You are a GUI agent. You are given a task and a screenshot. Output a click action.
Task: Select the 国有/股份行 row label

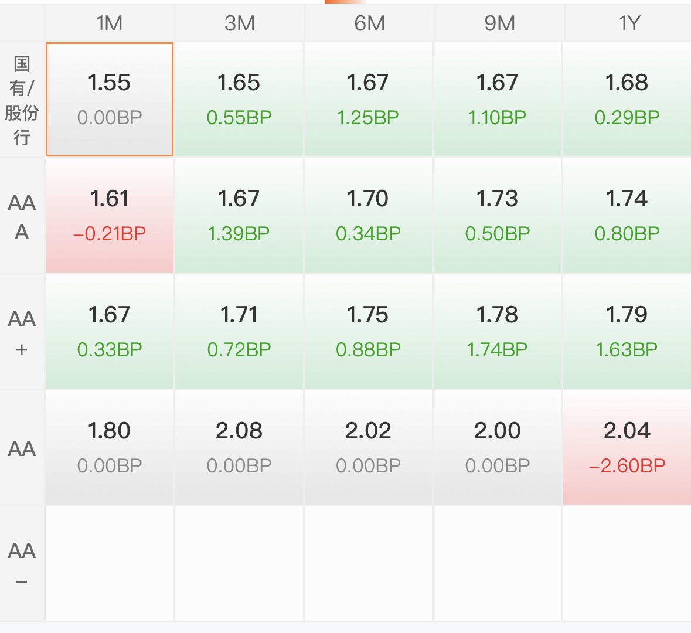tap(22, 100)
